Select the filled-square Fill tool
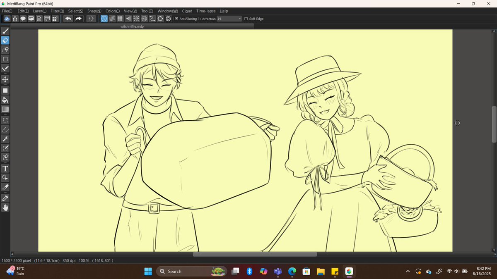The width and height of the screenshot is (497, 279). (x=5, y=90)
